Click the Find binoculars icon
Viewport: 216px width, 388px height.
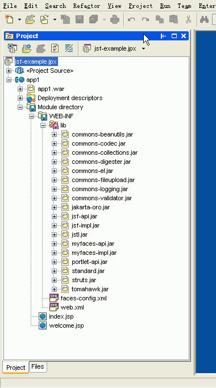coord(204,19)
